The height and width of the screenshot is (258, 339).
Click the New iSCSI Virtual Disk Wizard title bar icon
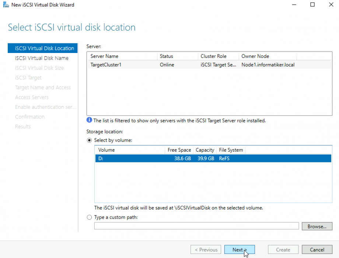click(6, 4)
